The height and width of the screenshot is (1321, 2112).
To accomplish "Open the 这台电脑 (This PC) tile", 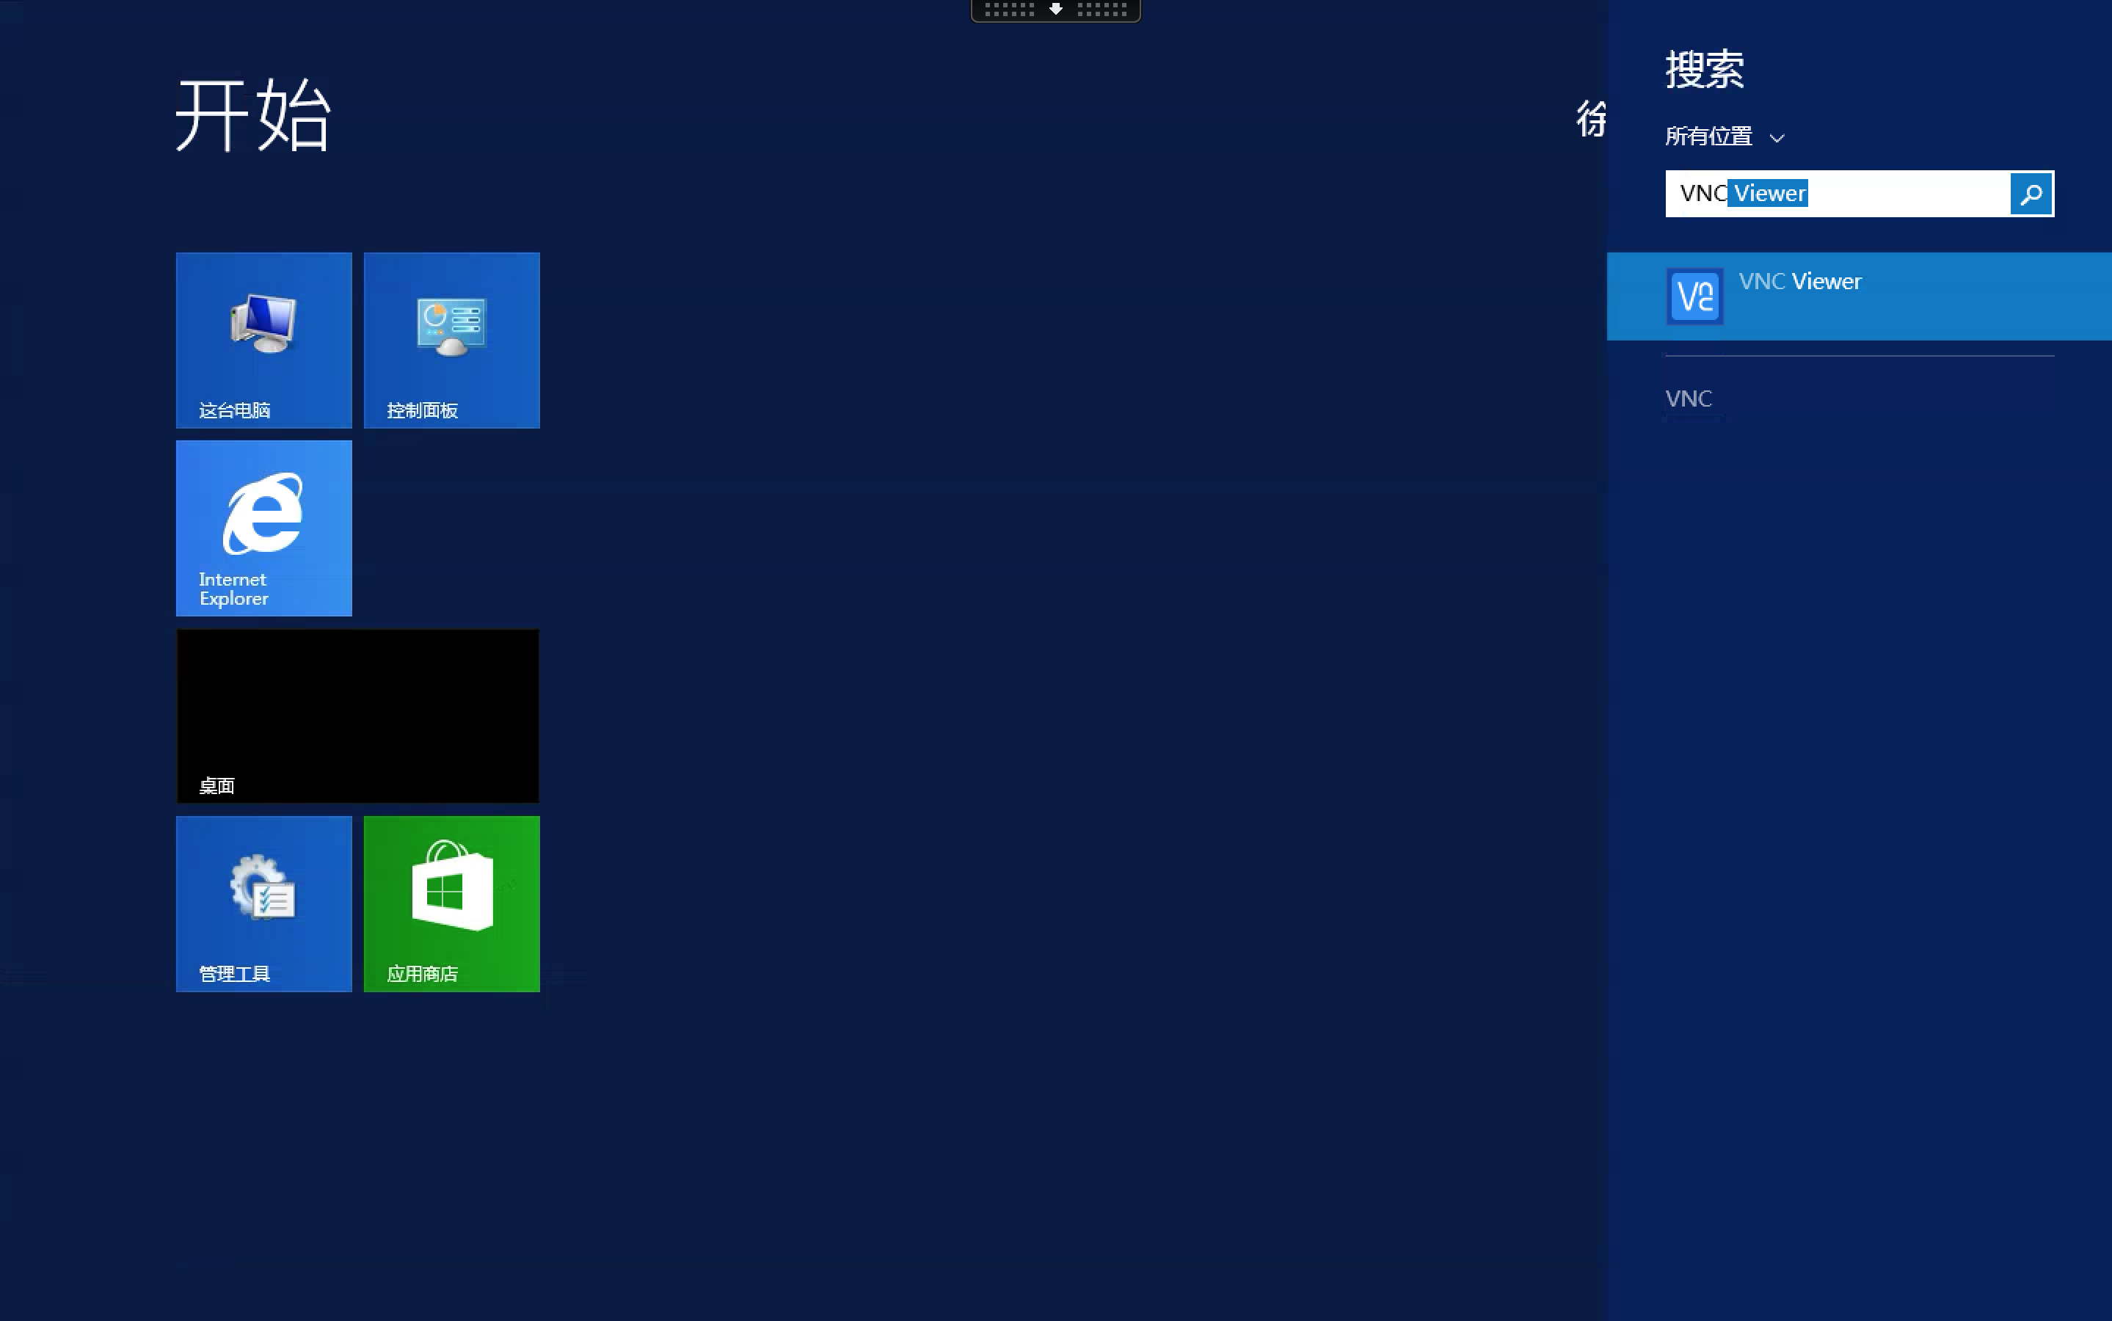I will [x=263, y=340].
